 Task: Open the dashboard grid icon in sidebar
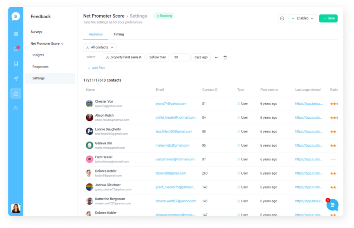click(16, 34)
